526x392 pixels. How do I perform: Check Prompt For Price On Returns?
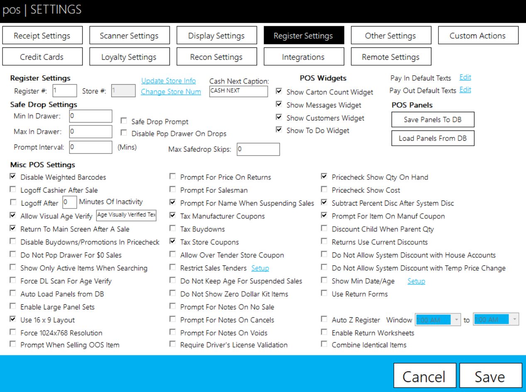click(x=172, y=177)
